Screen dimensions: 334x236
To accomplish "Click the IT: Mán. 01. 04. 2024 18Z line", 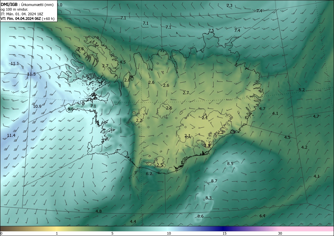I will [x=22, y=14].
